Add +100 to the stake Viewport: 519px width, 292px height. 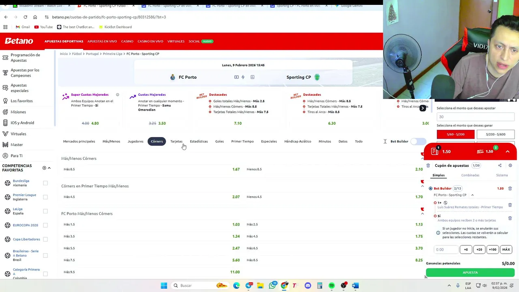492,249
